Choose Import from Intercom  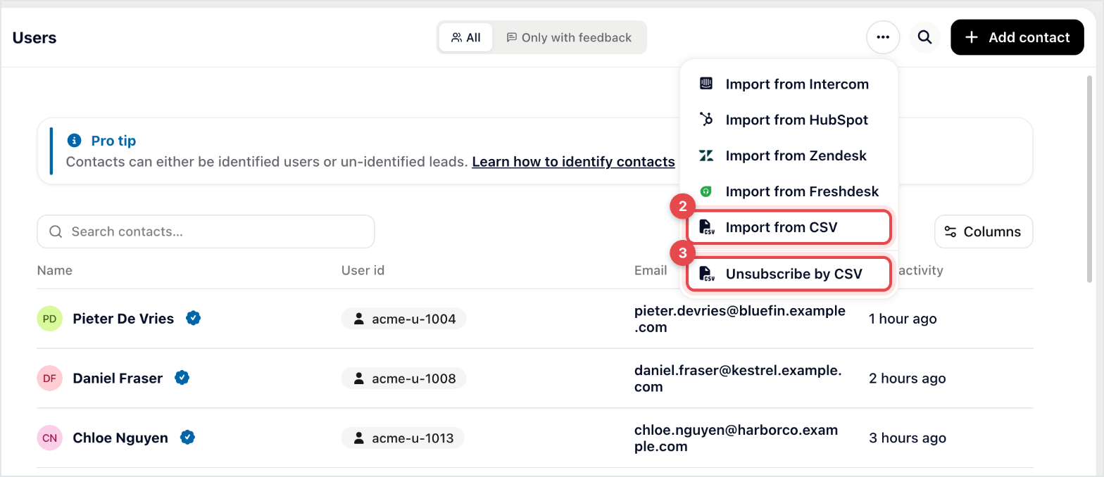click(789, 84)
